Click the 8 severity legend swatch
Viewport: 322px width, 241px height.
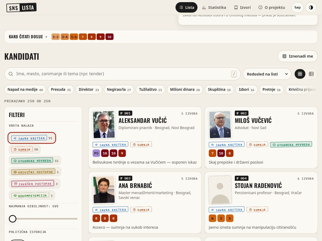pos(92,37)
